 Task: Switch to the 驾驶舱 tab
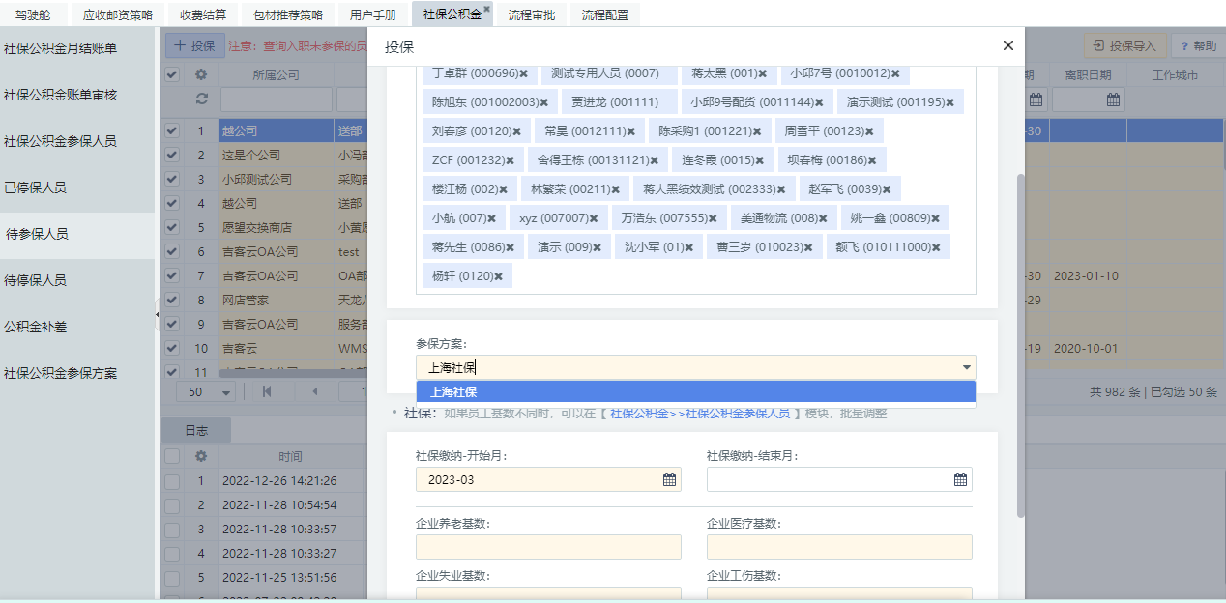coord(34,14)
